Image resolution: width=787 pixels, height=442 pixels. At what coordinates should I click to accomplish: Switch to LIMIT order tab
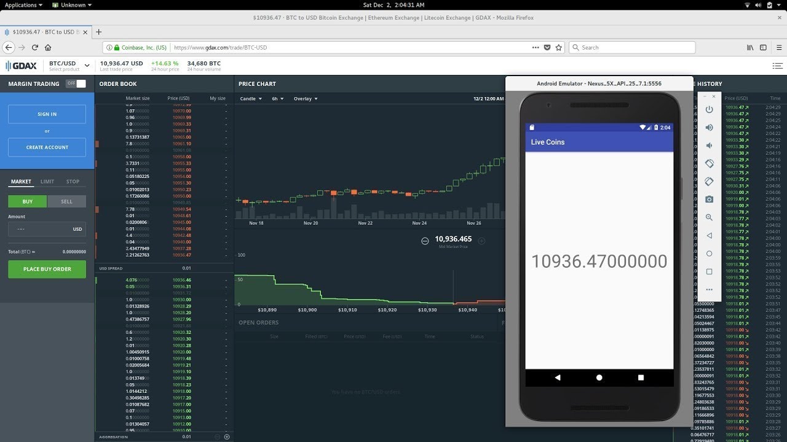point(47,182)
